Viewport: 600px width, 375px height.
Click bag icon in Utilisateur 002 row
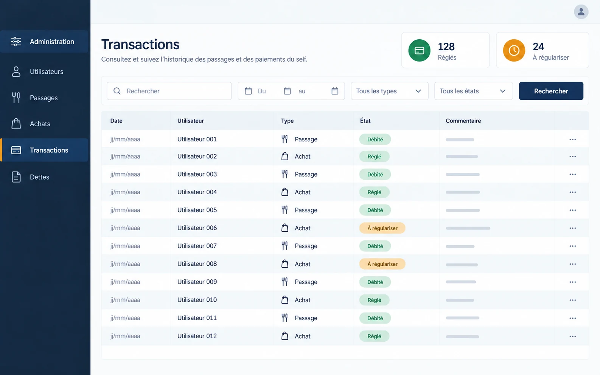(285, 156)
